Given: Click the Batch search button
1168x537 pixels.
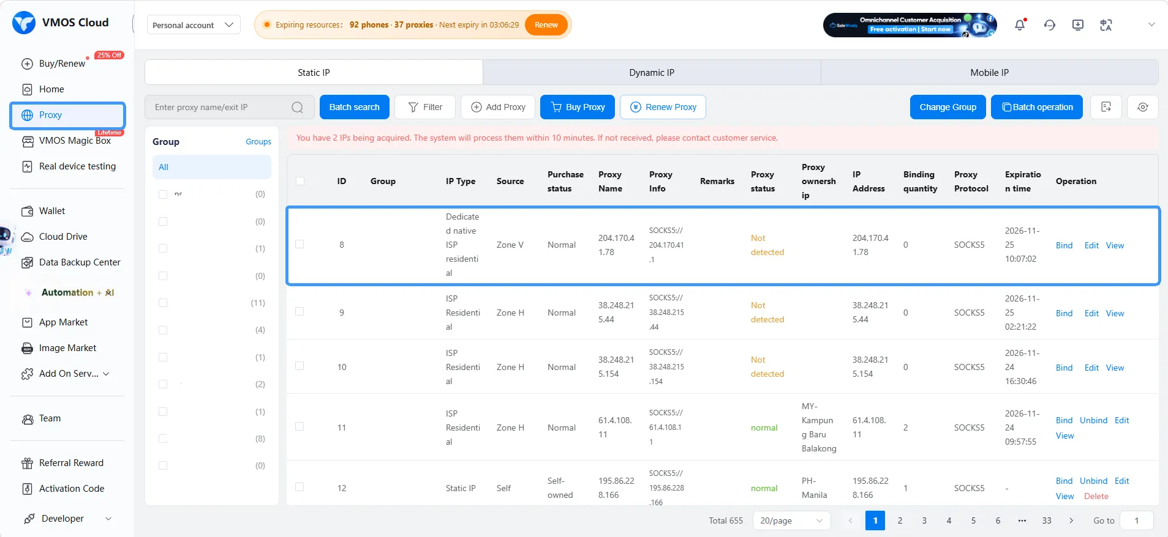Looking at the screenshot, I should pyautogui.click(x=355, y=107).
